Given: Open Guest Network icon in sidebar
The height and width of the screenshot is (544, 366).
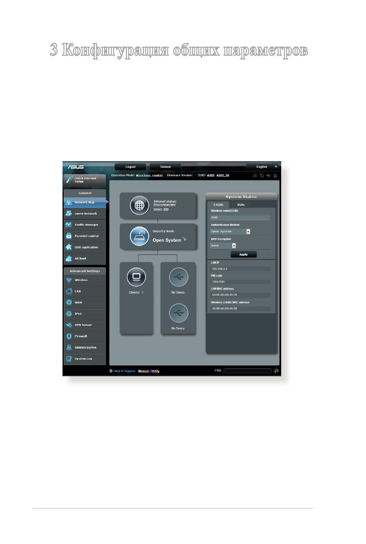Looking at the screenshot, I should pos(69,213).
